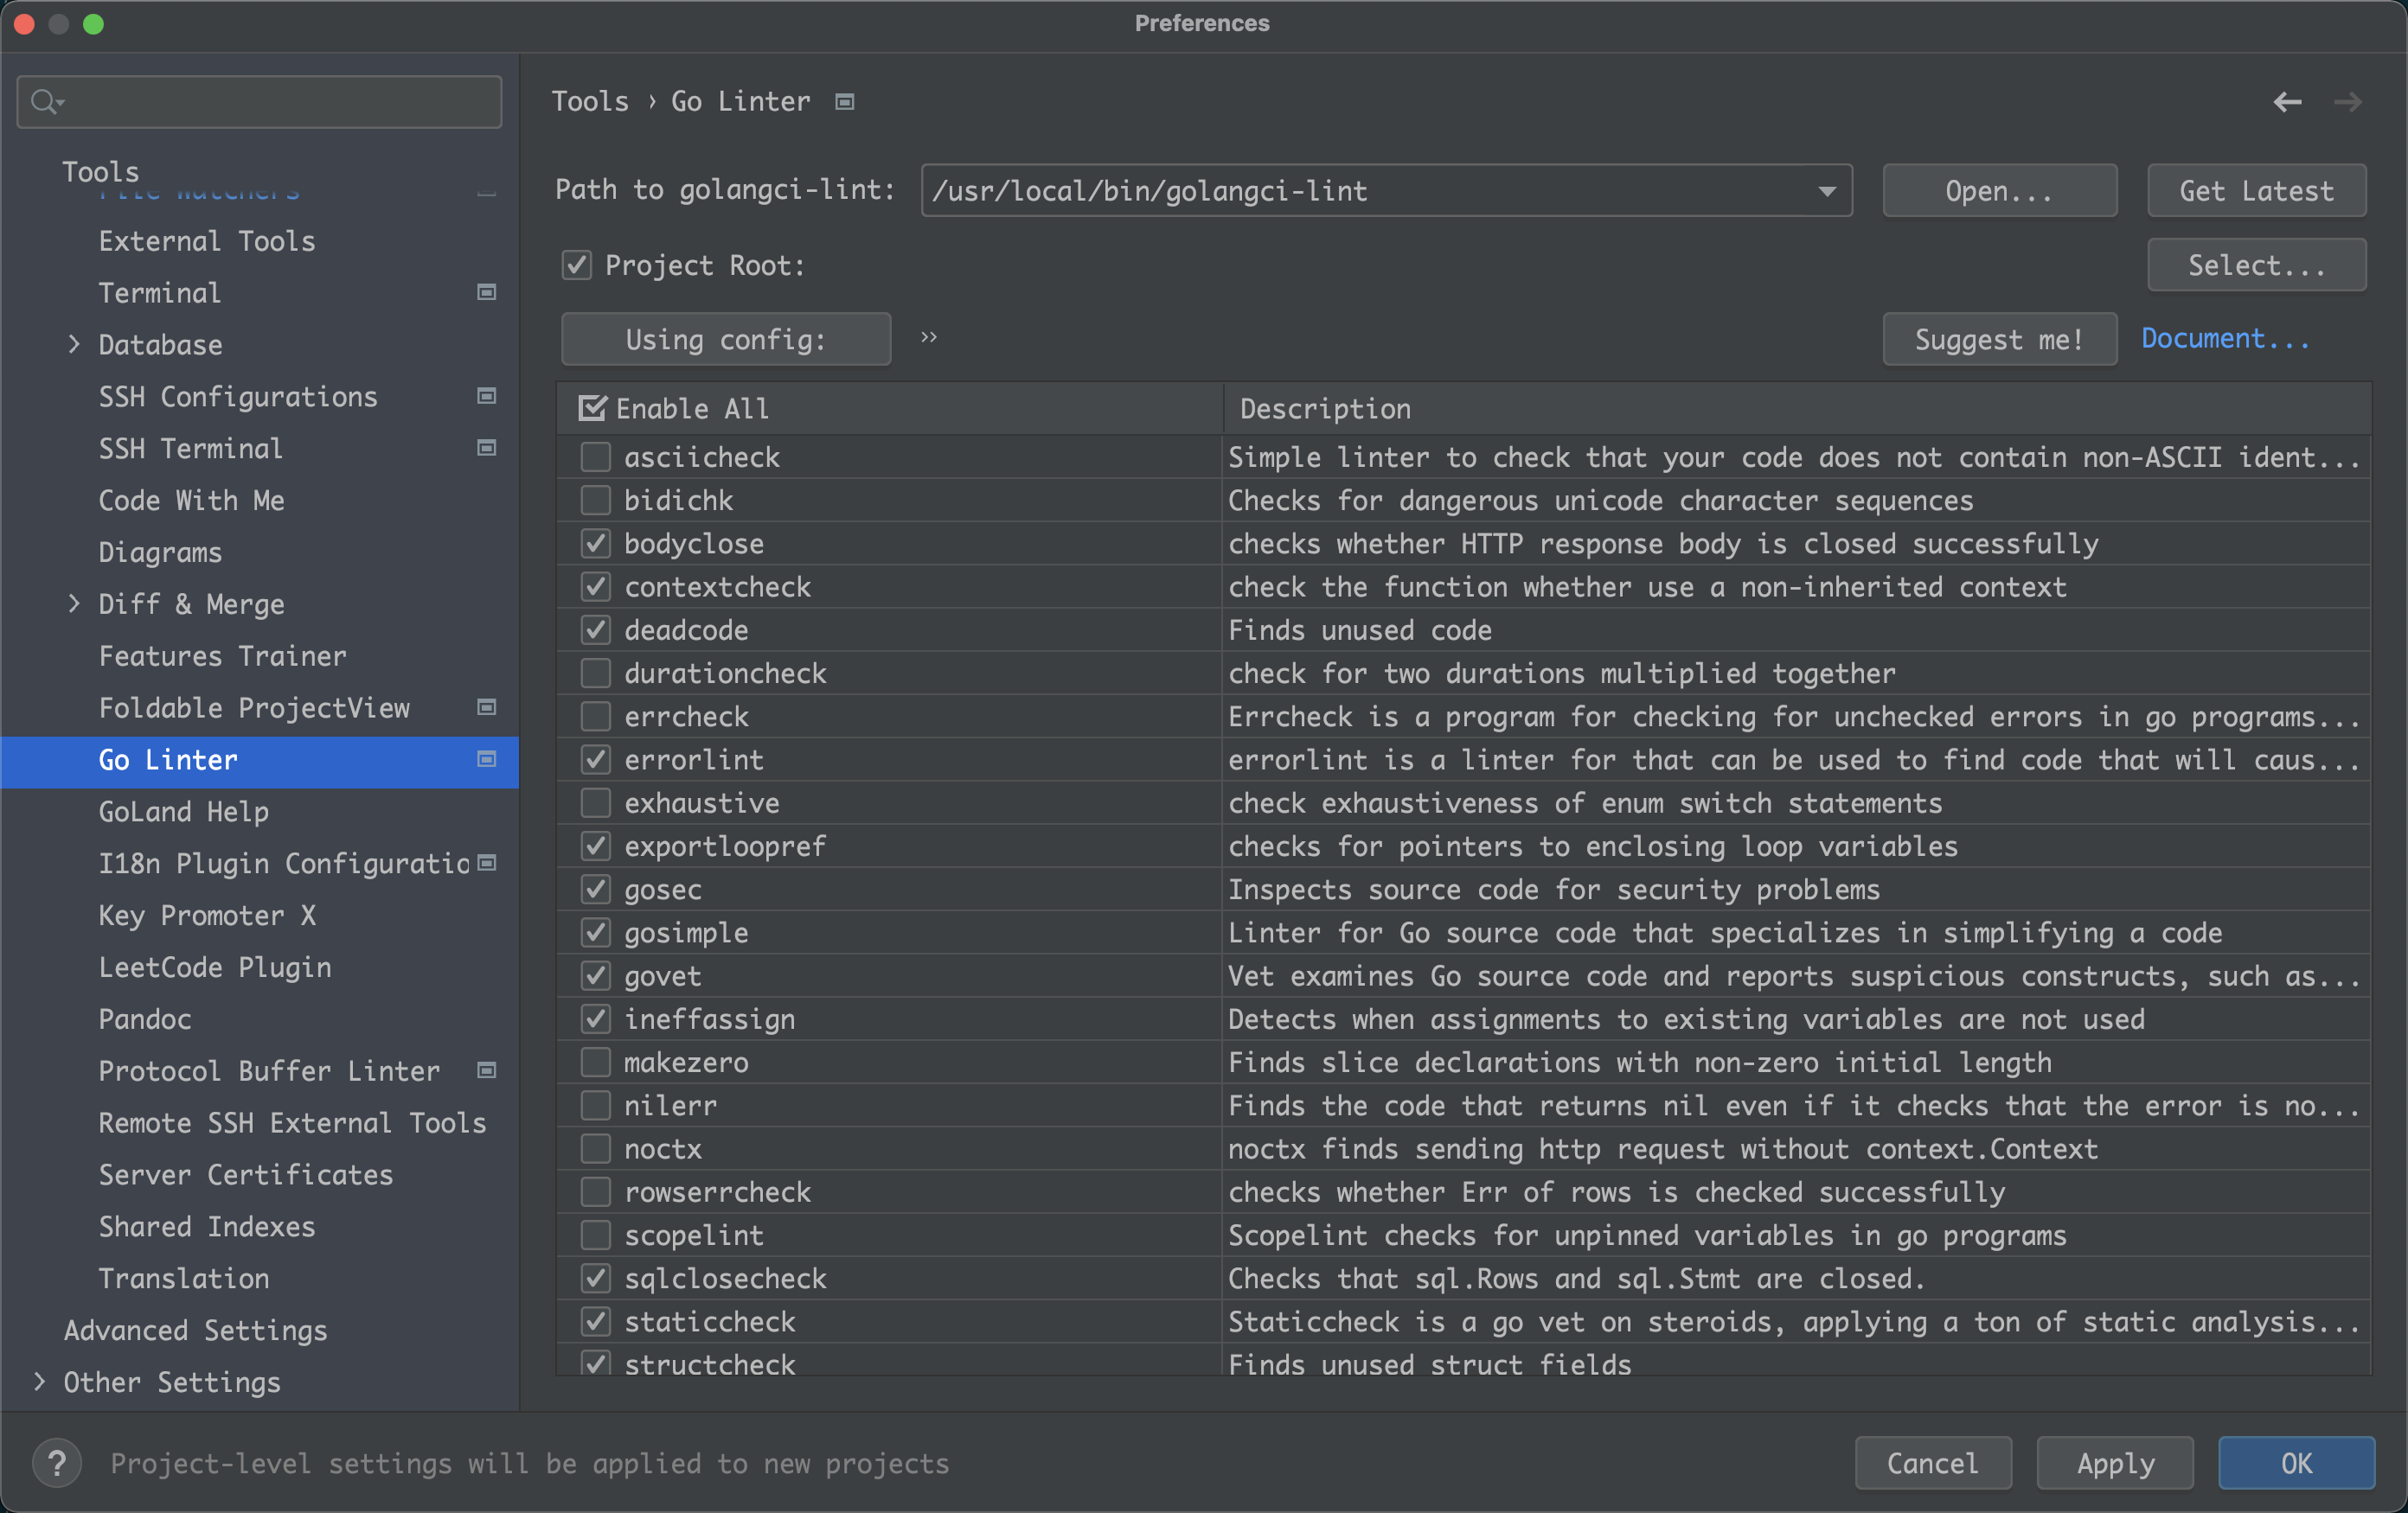Click project-level icon beside Go Linter breadcrumb
Image resolution: width=2408 pixels, height=1513 pixels.
[x=845, y=102]
